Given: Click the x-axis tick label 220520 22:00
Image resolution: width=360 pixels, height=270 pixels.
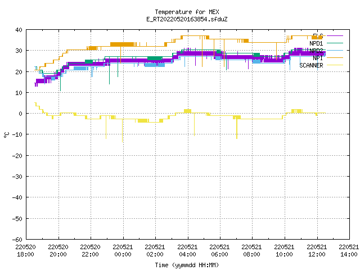Looking at the screenshot, I should [x=90, y=251].
